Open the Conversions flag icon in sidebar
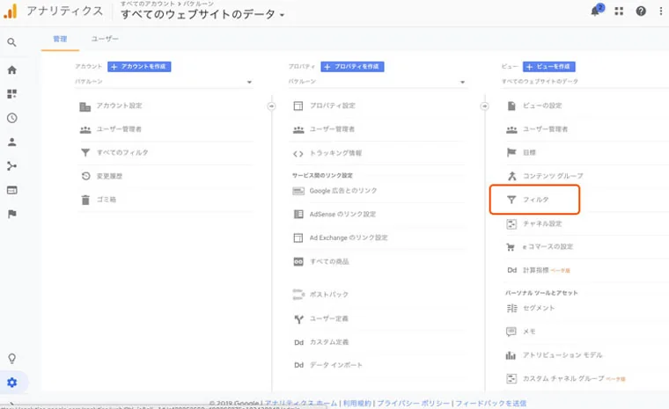The width and height of the screenshot is (669, 409). click(12, 214)
